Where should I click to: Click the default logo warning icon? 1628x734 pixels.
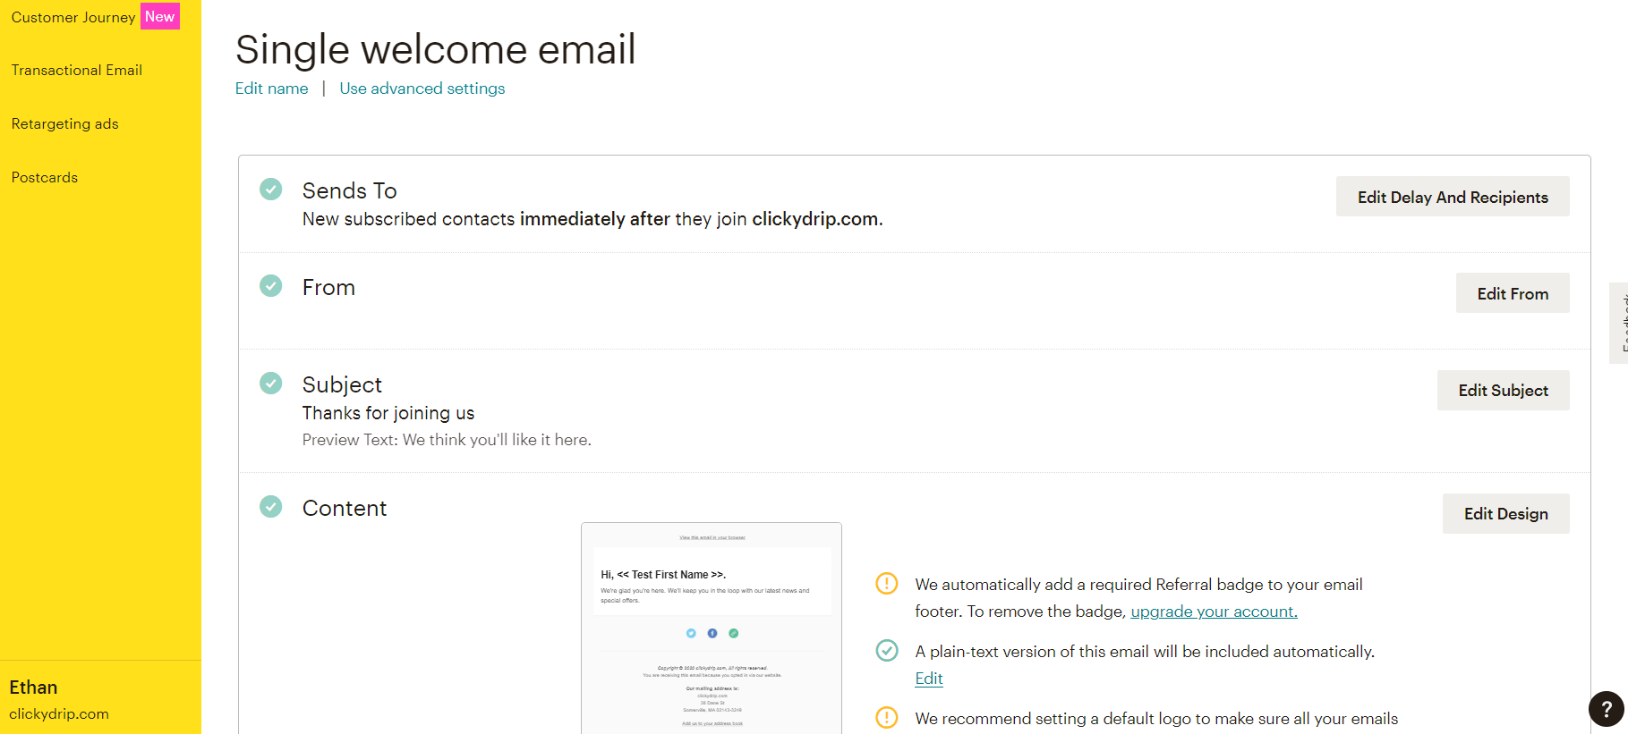pyautogui.click(x=886, y=718)
